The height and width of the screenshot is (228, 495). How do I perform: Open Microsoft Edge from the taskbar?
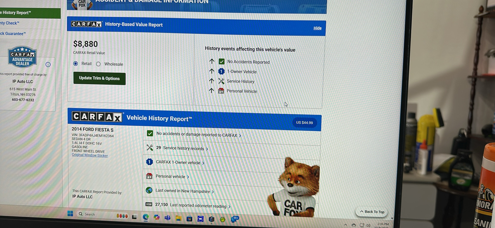click(146, 217)
